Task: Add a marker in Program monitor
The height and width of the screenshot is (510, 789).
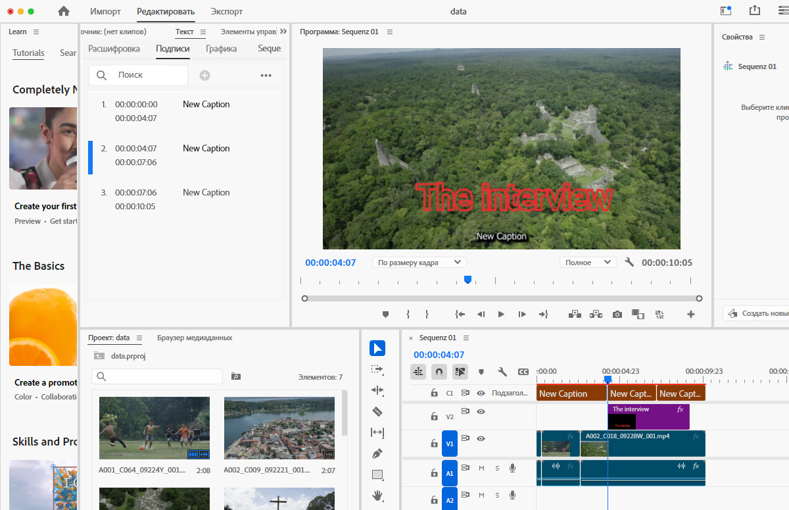Action: click(x=386, y=315)
